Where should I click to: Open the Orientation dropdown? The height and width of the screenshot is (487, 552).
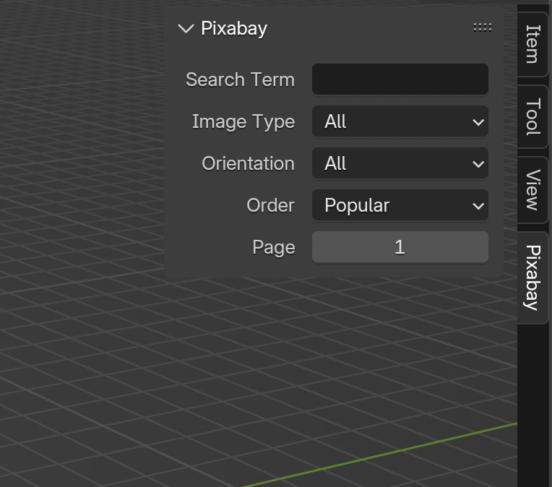pyautogui.click(x=400, y=163)
